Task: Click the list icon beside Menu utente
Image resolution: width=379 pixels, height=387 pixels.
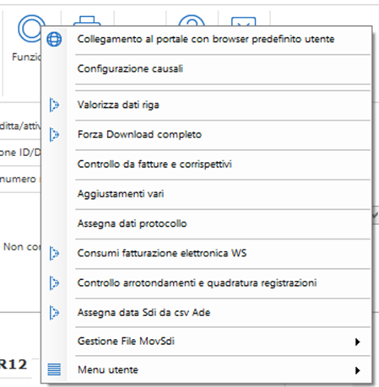Action: [54, 369]
